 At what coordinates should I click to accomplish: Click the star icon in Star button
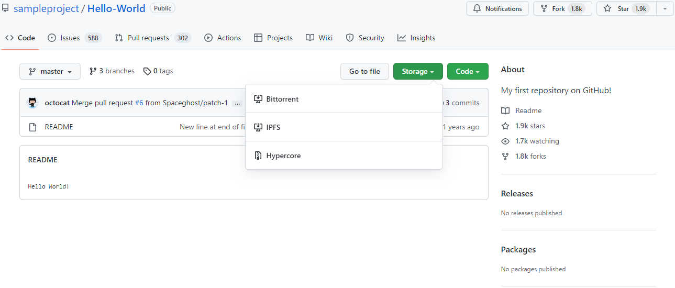point(607,8)
